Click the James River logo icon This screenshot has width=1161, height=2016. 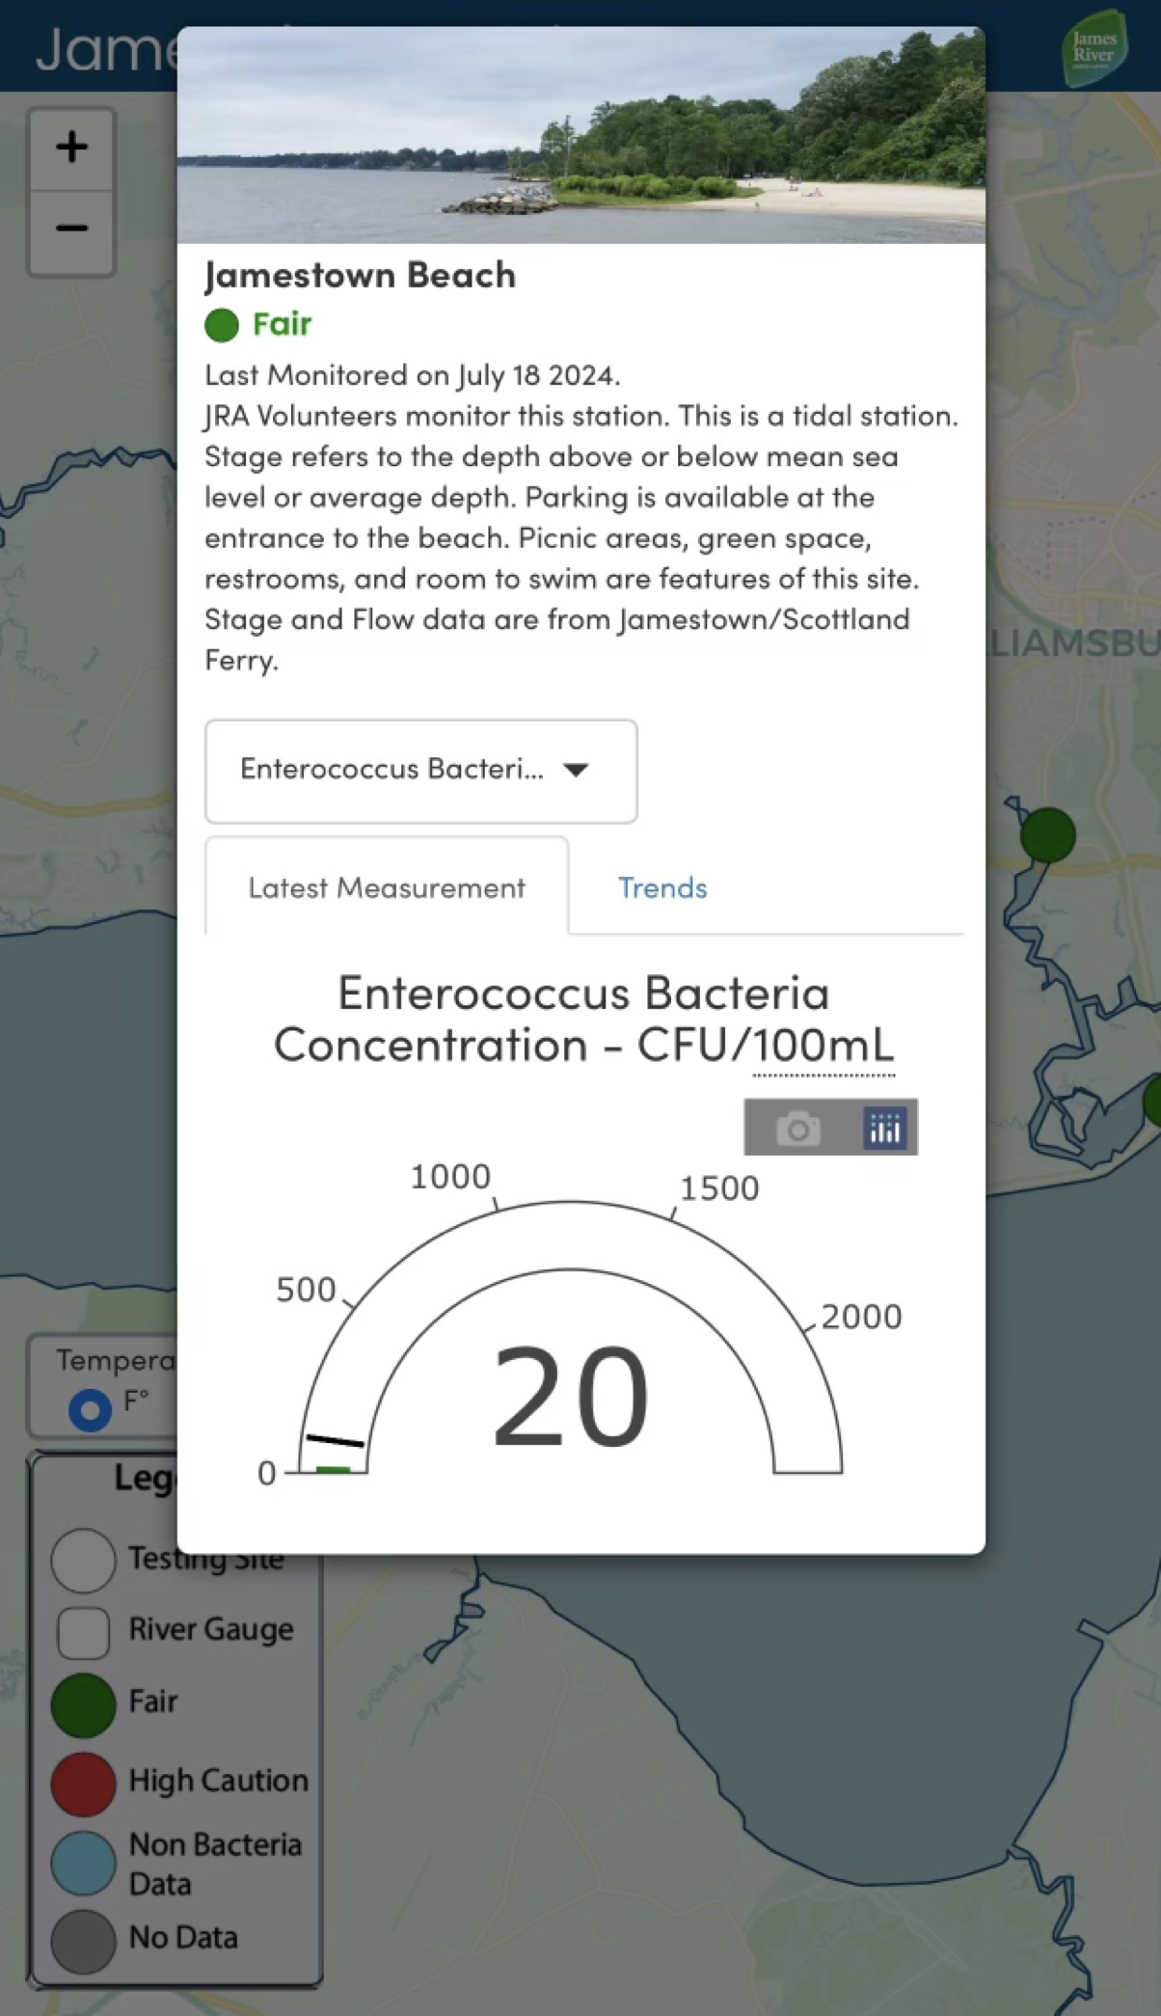[x=1093, y=47]
